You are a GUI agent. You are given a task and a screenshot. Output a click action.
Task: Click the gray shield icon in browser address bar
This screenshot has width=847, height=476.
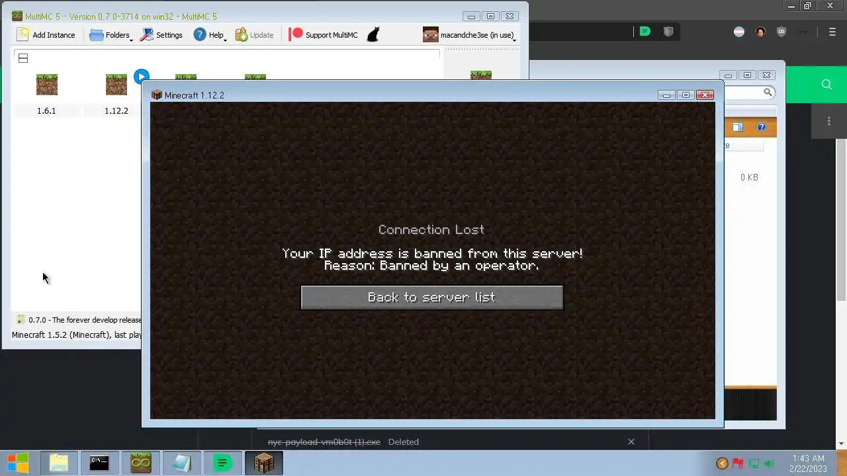tap(668, 31)
